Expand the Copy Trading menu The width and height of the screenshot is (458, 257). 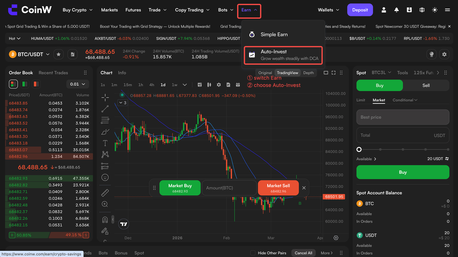click(193, 10)
